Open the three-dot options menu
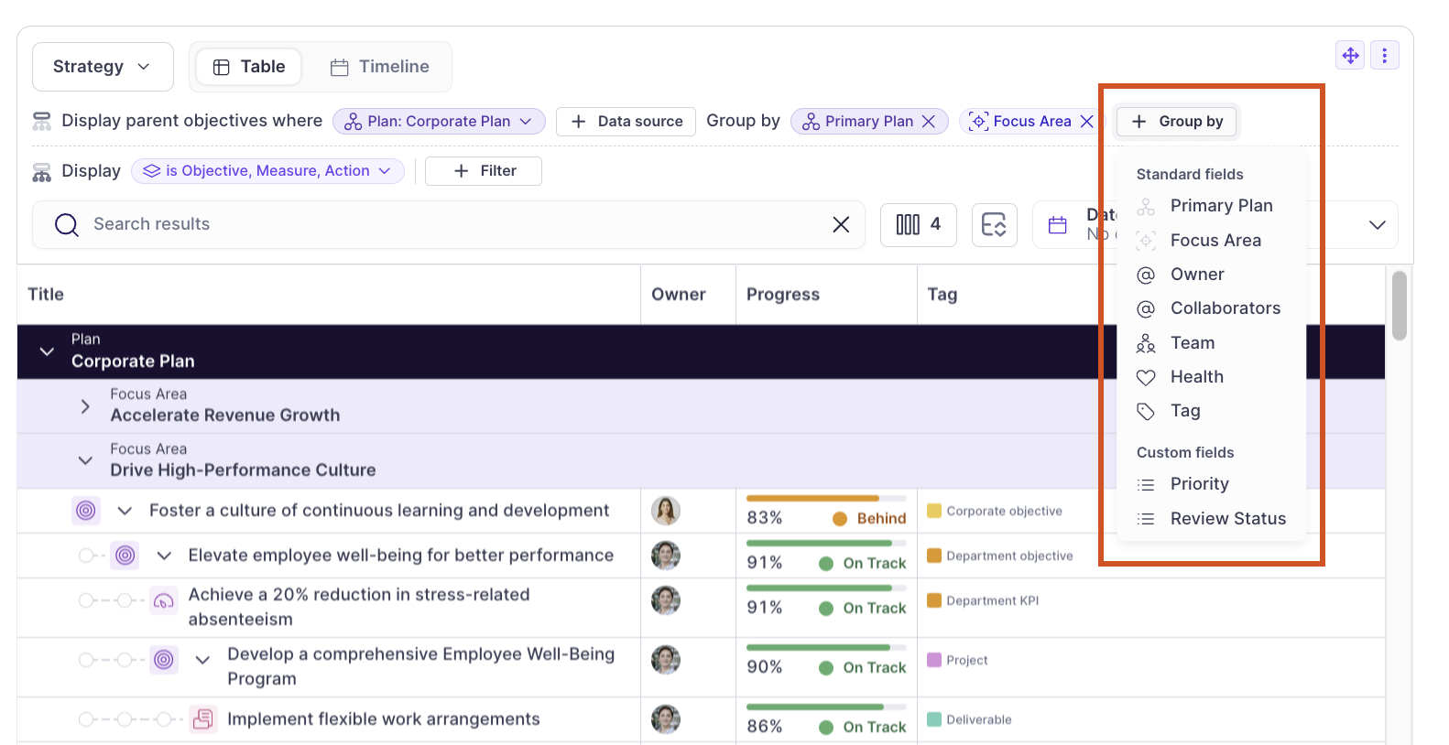Viewport: 1449px width, 745px height. 1384,56
